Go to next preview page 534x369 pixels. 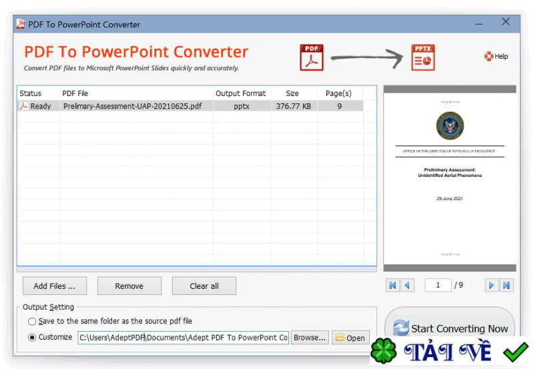click(x=491, y=286)
